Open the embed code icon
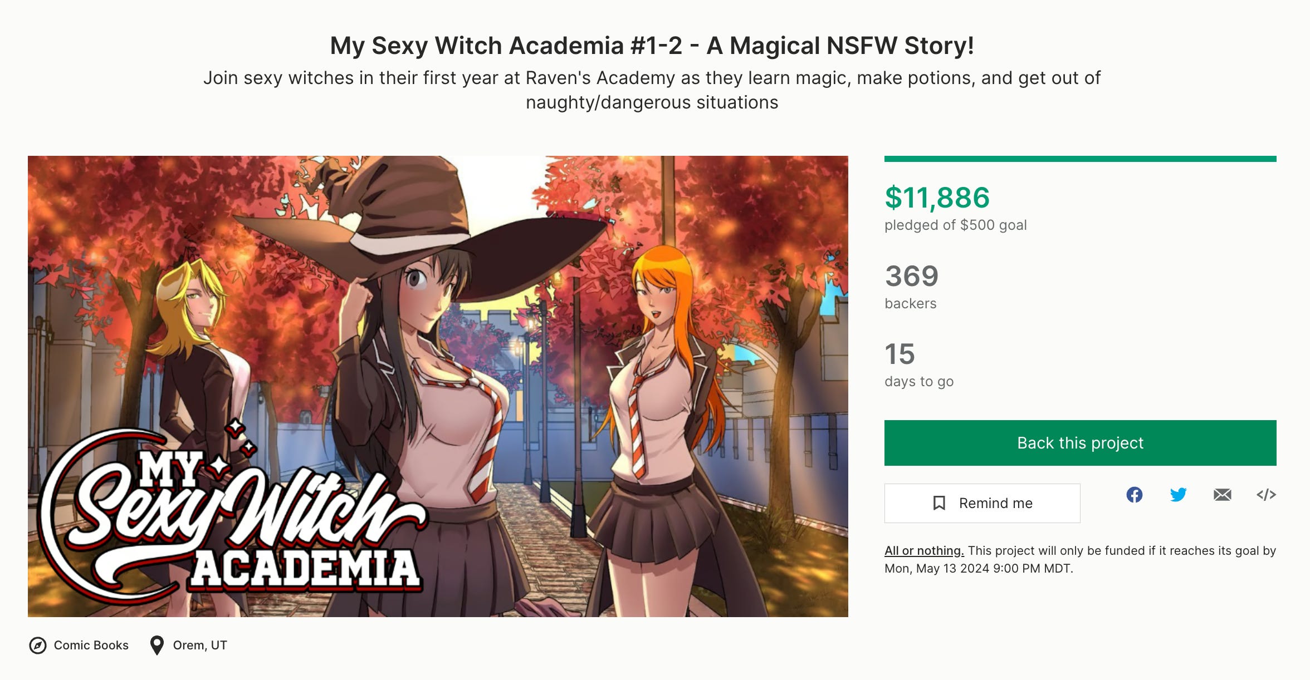 click(x=1266, y=495)
